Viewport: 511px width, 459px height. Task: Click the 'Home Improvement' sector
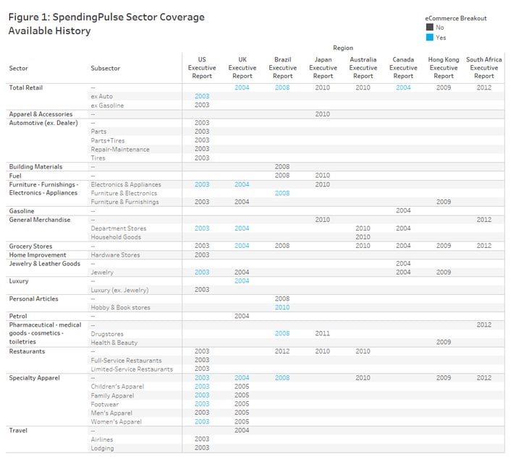(x=38, y=255)
